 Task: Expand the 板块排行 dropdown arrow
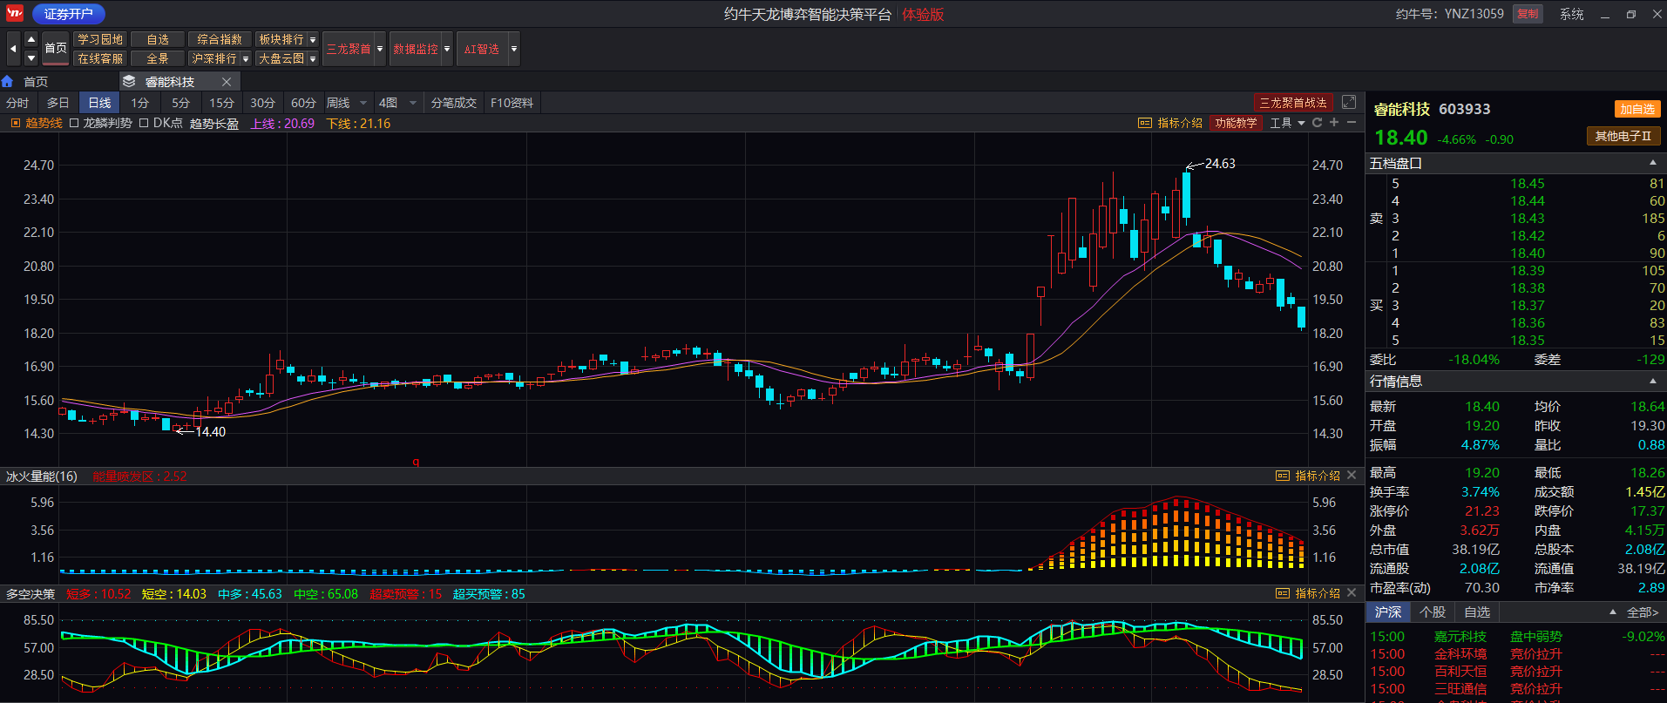pyautogui.click(x=313, y=40)
